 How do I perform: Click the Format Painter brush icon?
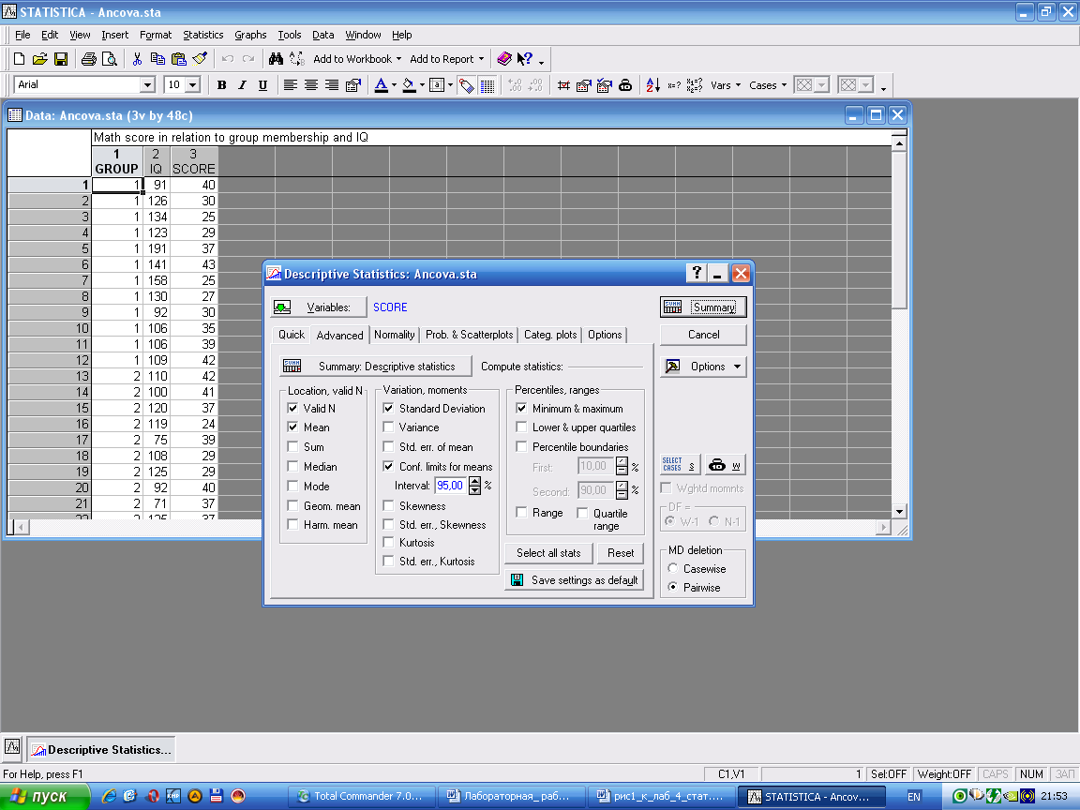point(200,59)
